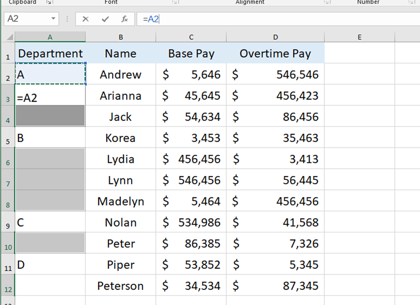420x305 pixels.
Task: Select row 5 header
Action: click(x=8, y=137)
